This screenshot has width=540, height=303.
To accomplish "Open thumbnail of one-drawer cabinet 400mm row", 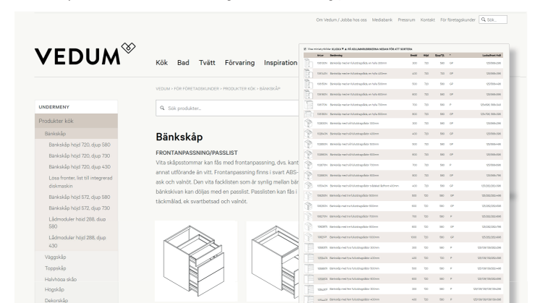I will 308,74.
